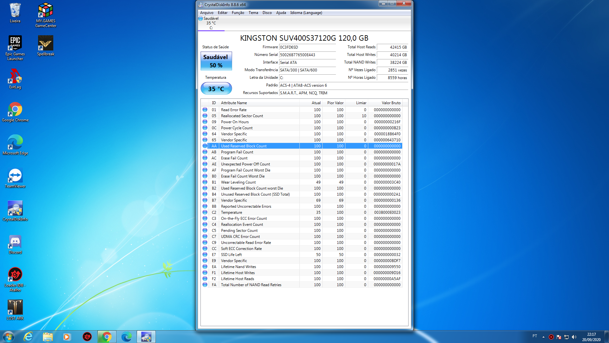Click the 35 °C temperature button
This screenshot has height=343, width=609.
[216, 89]
